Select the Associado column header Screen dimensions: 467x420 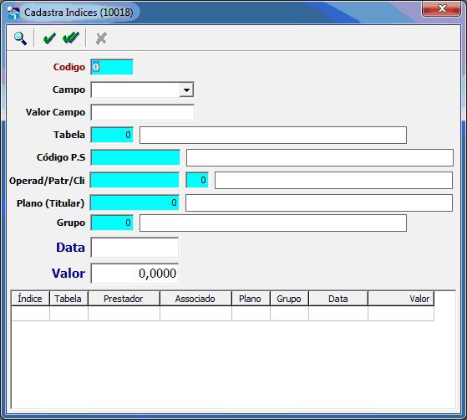point(195,299)
